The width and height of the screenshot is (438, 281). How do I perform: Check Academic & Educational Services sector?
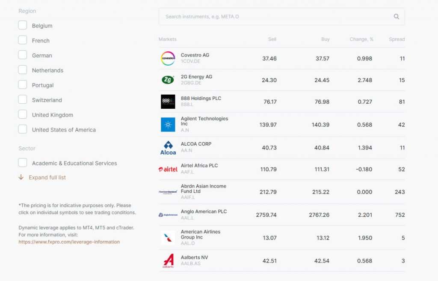click(23, 163)
